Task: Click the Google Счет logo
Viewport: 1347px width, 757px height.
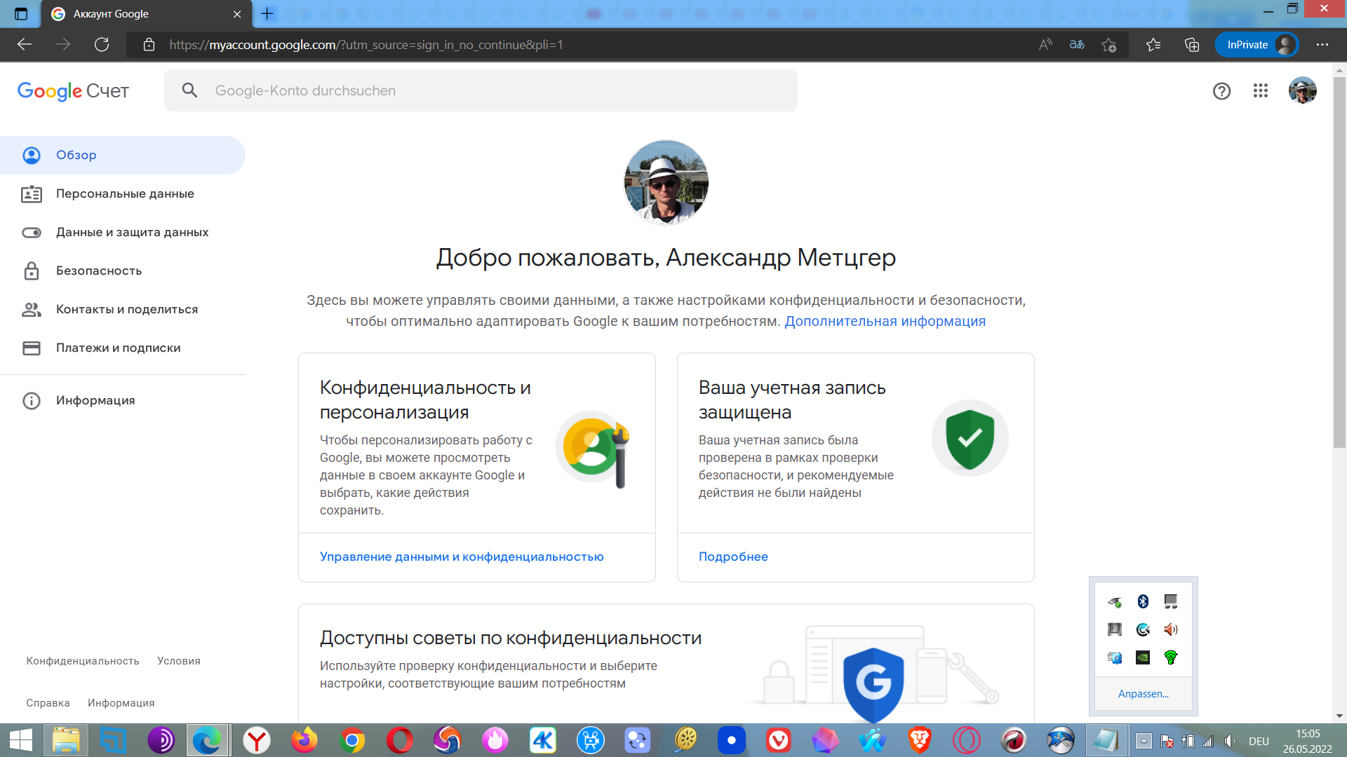Action: [73, 91]
